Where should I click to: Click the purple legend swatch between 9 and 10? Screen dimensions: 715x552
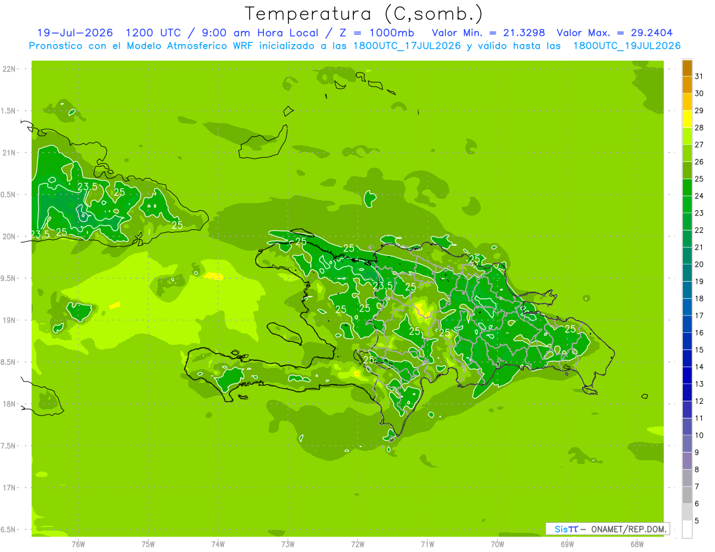687,444
